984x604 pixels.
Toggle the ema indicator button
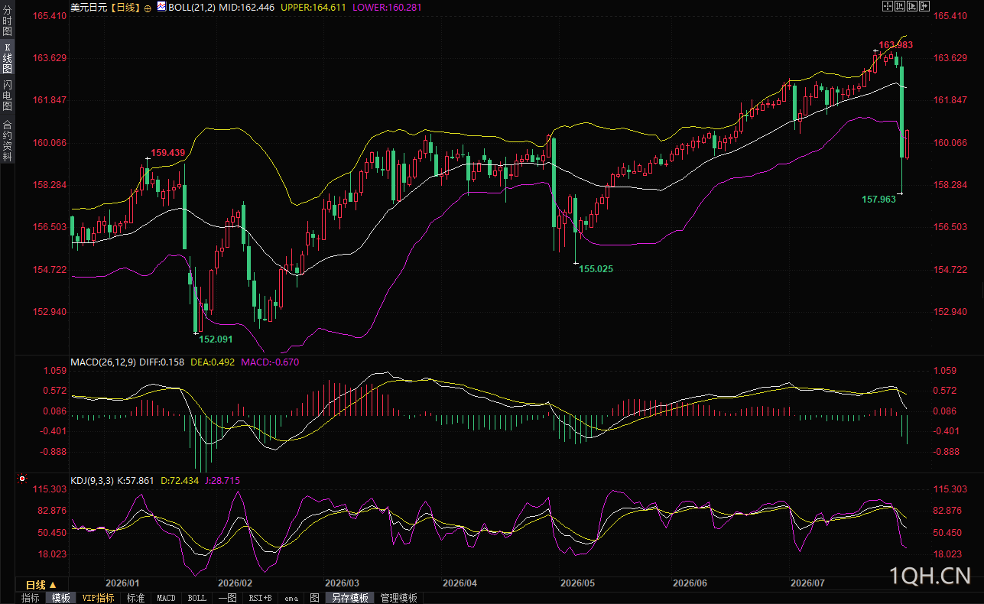291,598
